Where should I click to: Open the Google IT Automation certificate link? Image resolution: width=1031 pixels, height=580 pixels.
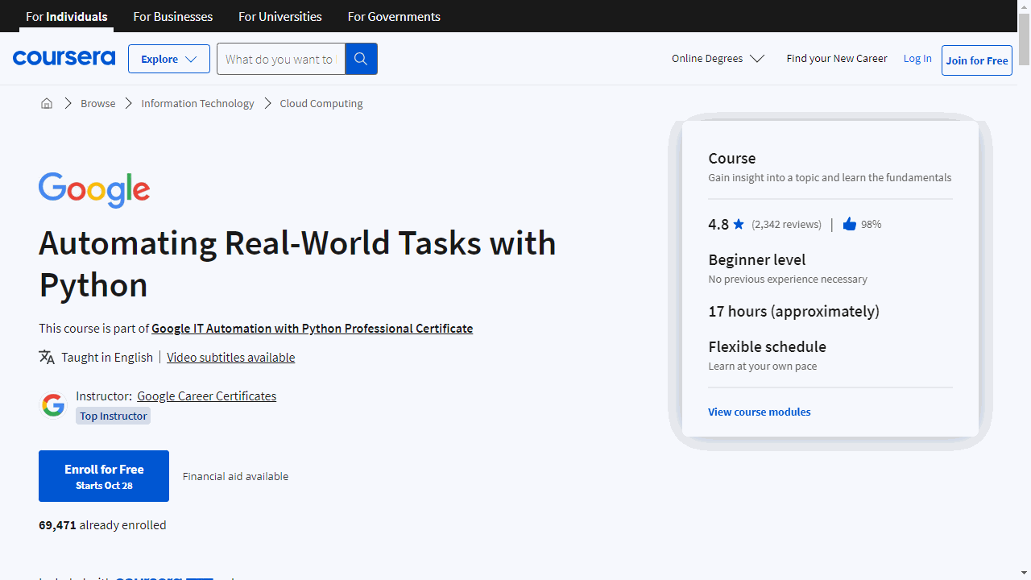click(x=312, y=328)
